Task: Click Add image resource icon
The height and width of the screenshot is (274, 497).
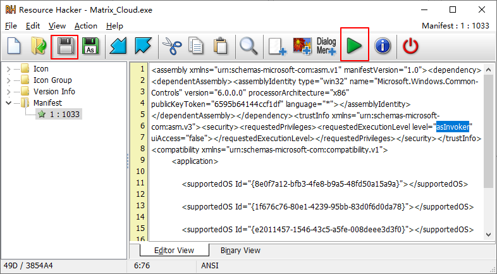Action: (x=302, y=46)
